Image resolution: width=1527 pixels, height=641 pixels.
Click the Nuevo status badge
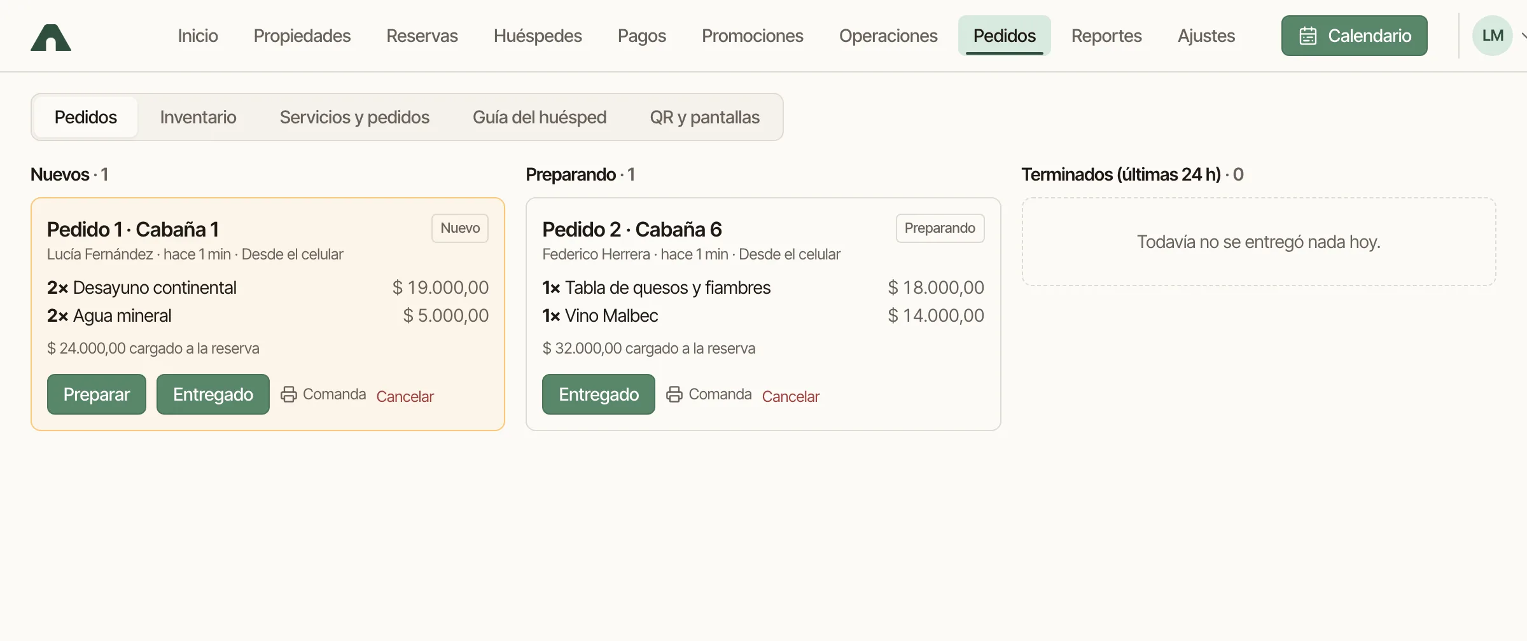click(460, 228)
